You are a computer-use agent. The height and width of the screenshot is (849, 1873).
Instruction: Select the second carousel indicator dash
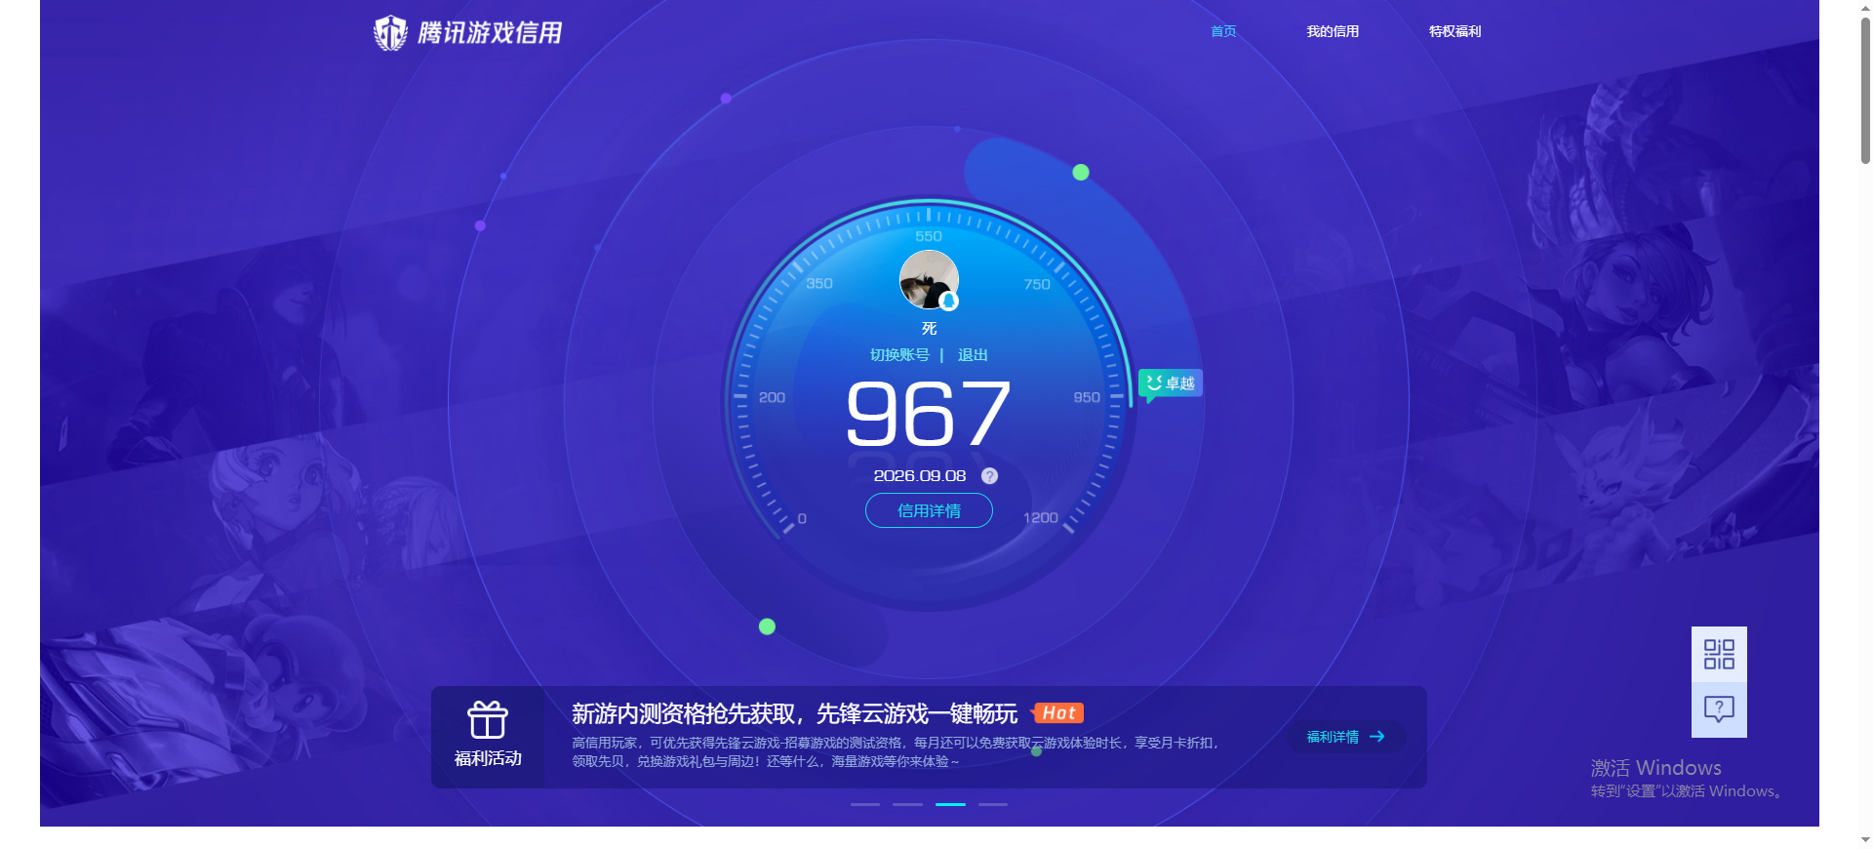pyautogui.click(x=907, y=804)
